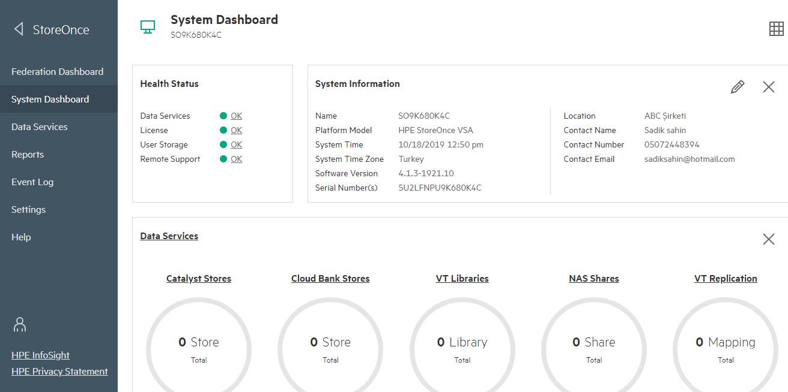788x392 pixels.
Task: Click green status dot for Remote Support
Action: coord(223,159)
